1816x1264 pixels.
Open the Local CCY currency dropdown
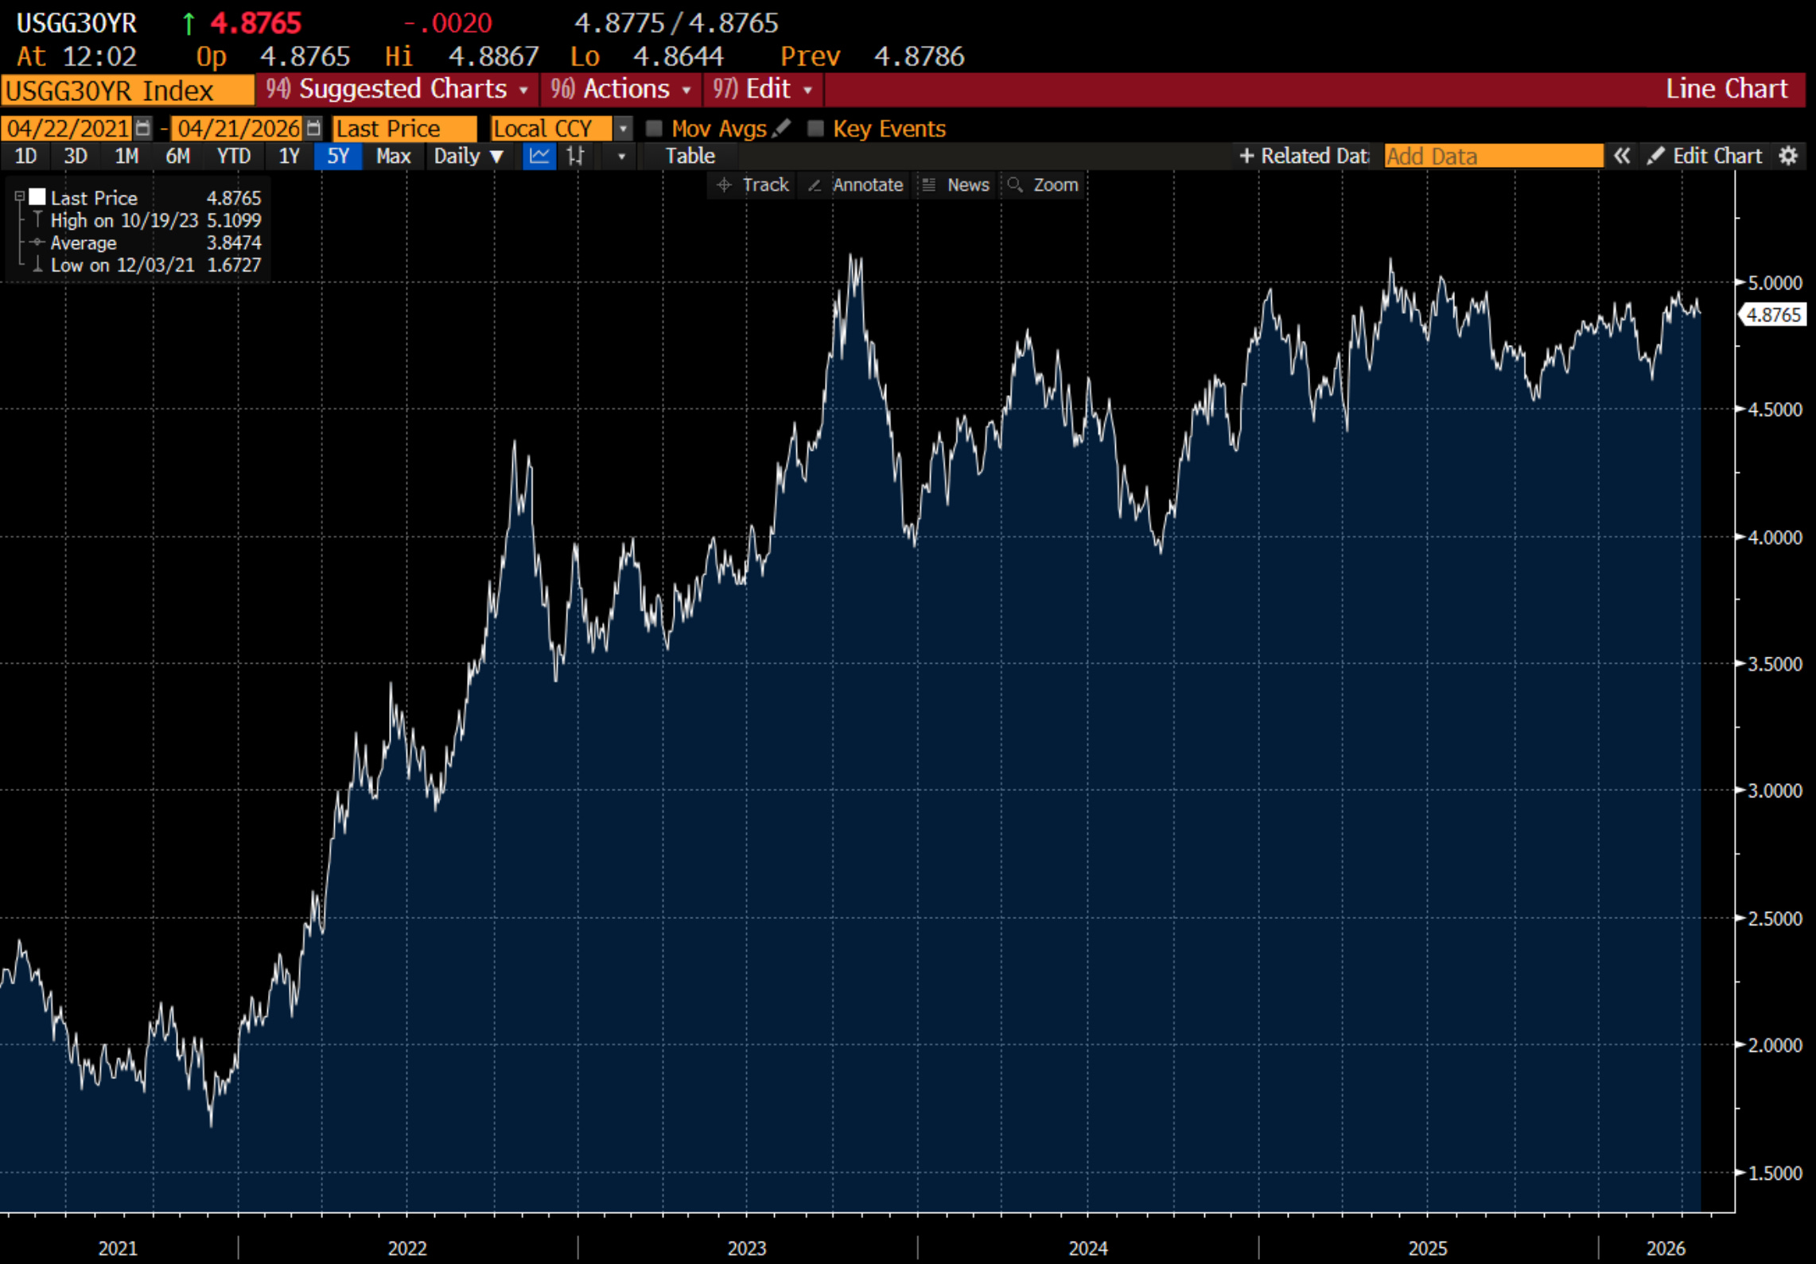pos(624,128)
